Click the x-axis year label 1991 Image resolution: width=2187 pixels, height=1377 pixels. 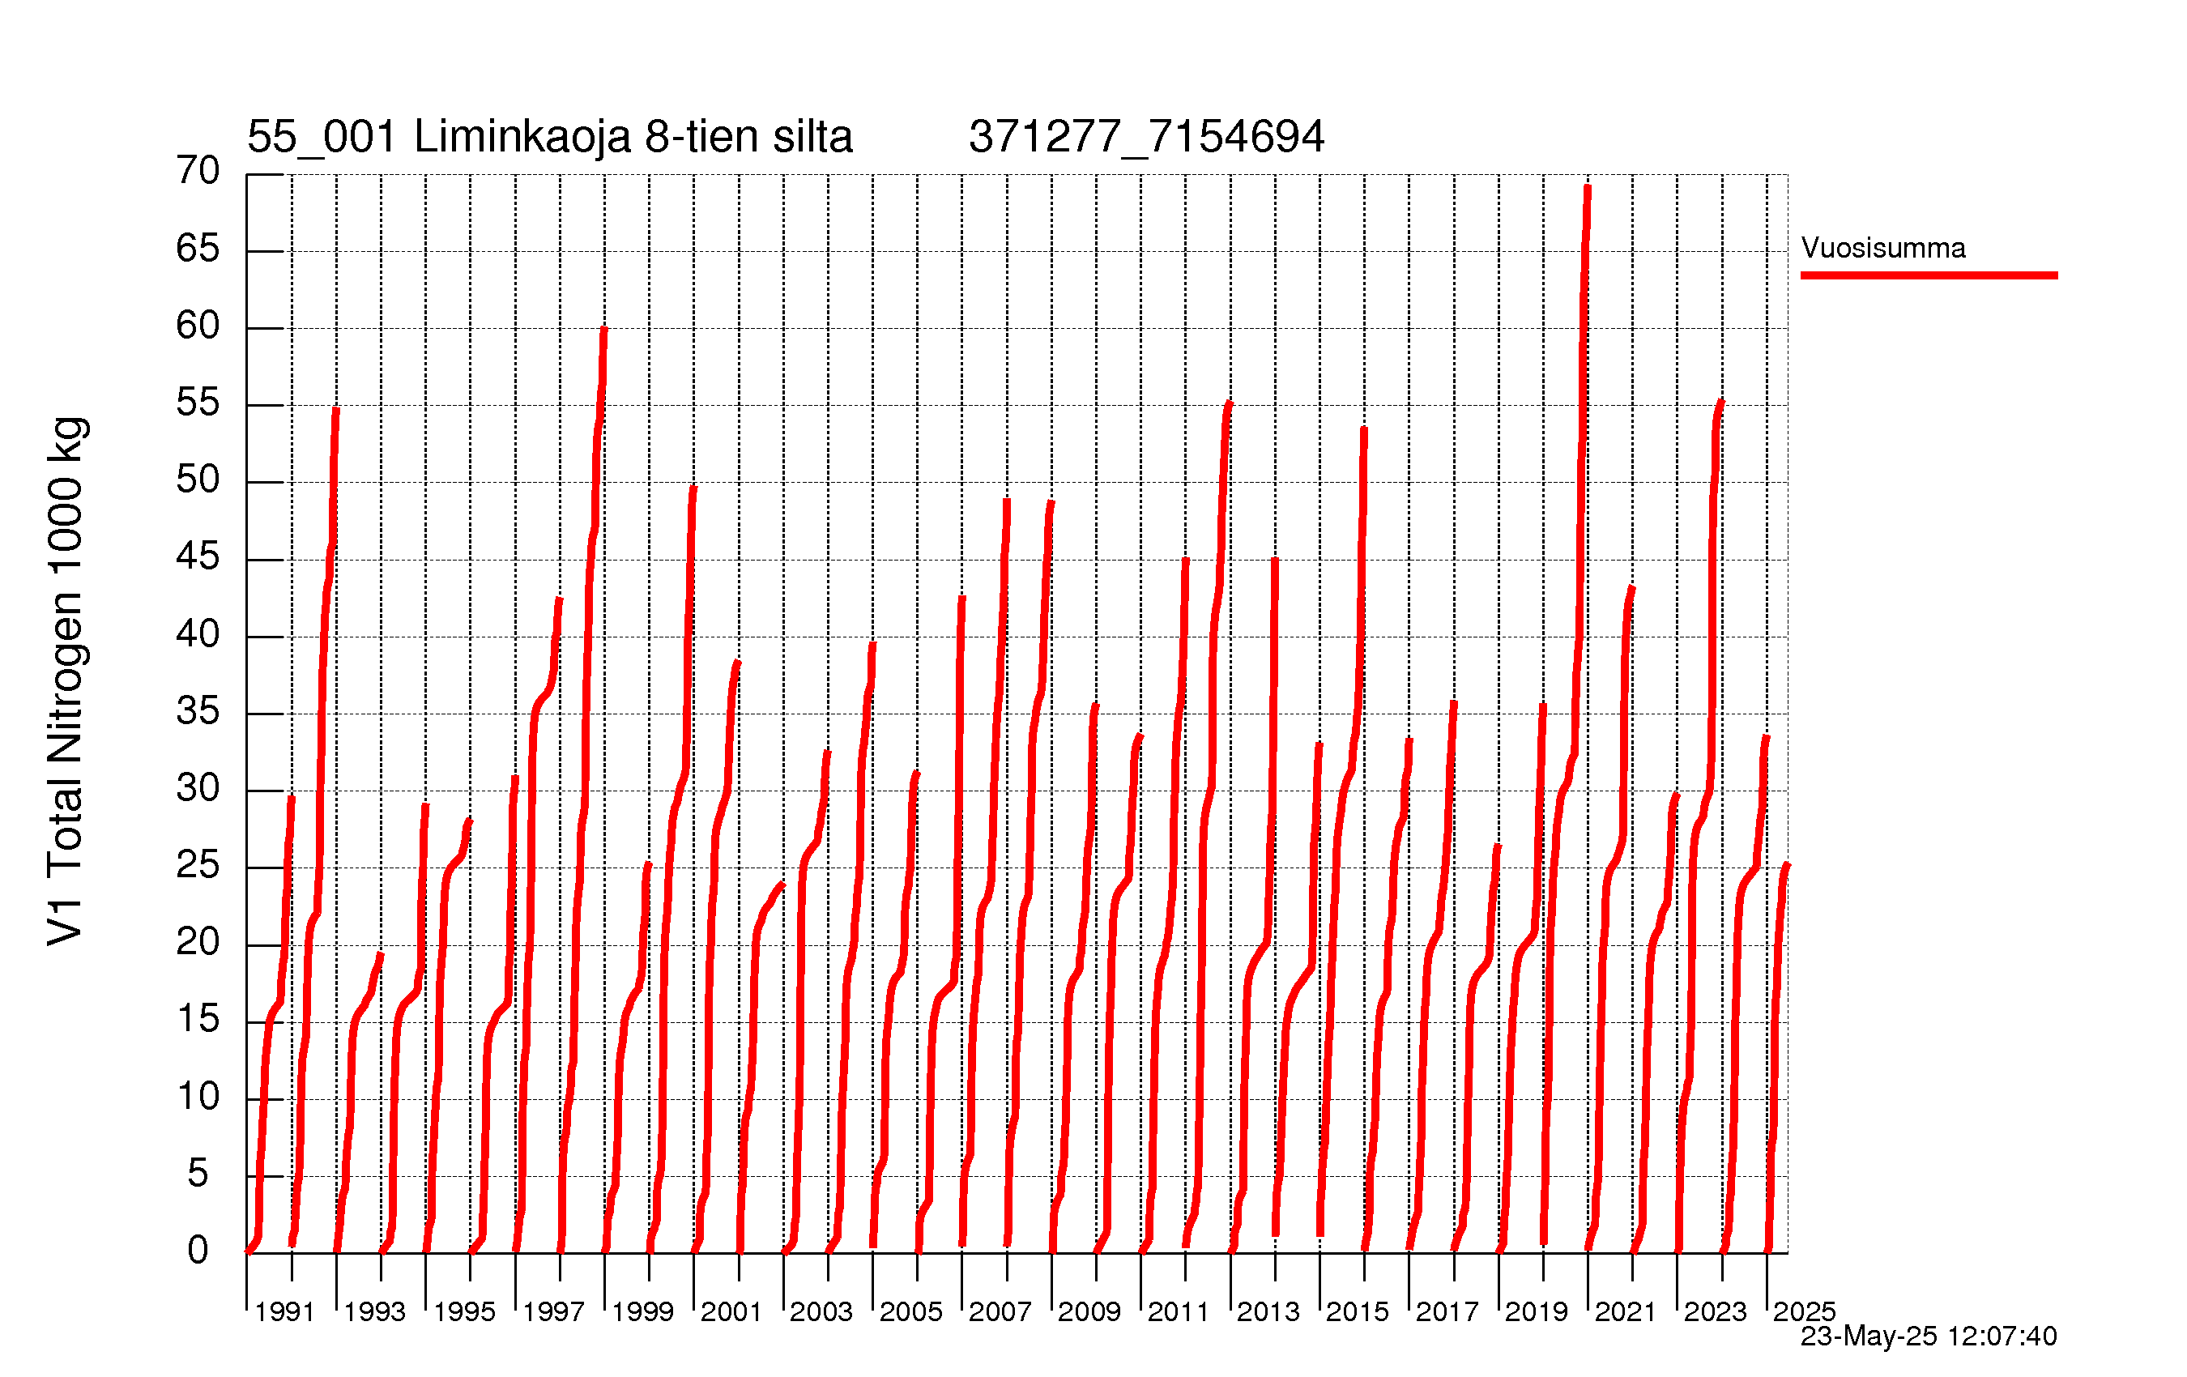click(x=284, y=1311)
